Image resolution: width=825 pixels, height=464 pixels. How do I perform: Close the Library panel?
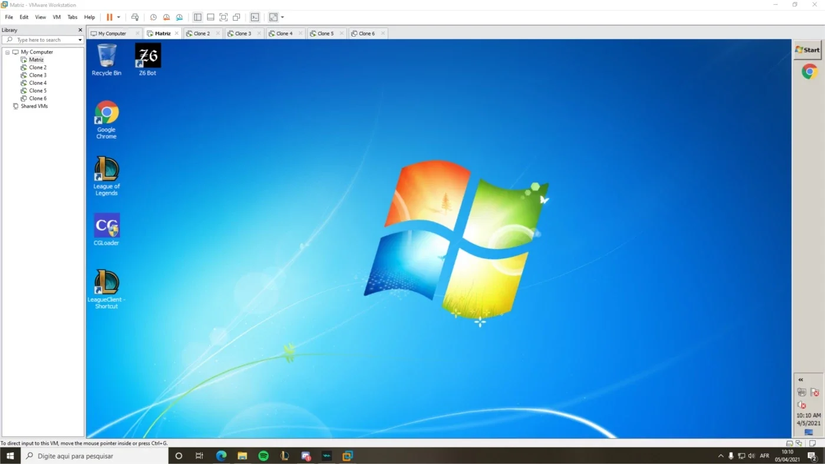click(80, 30)
